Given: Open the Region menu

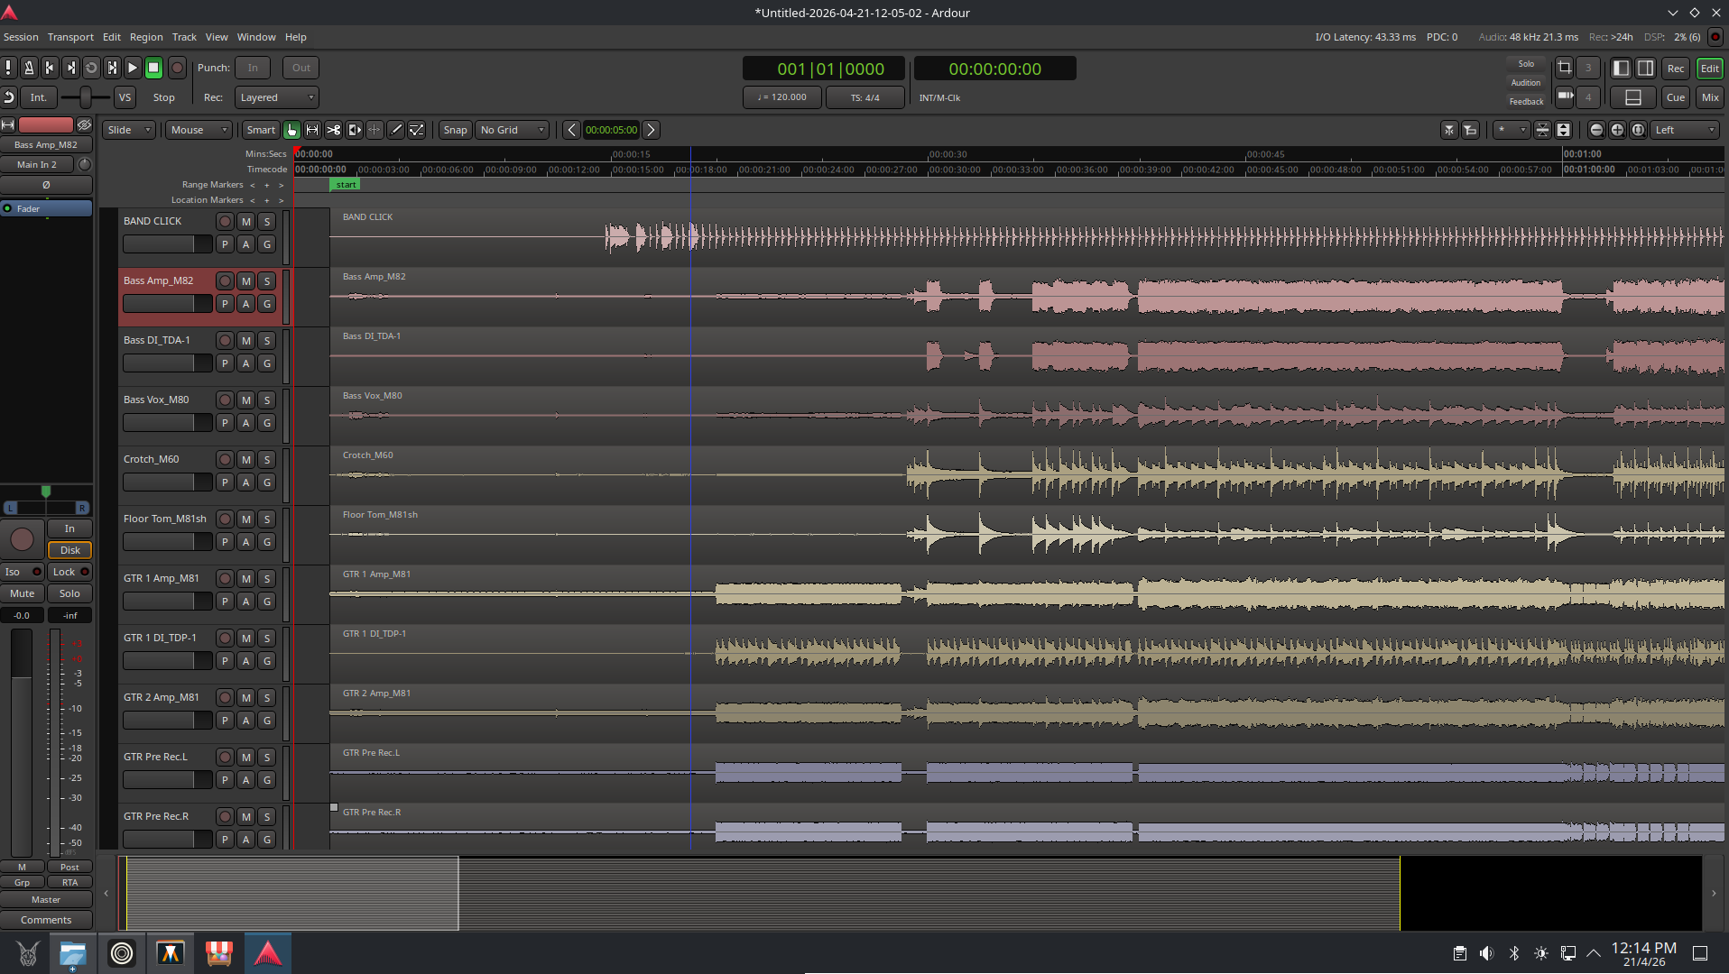Looking at the screenshot, I should 146,37.
